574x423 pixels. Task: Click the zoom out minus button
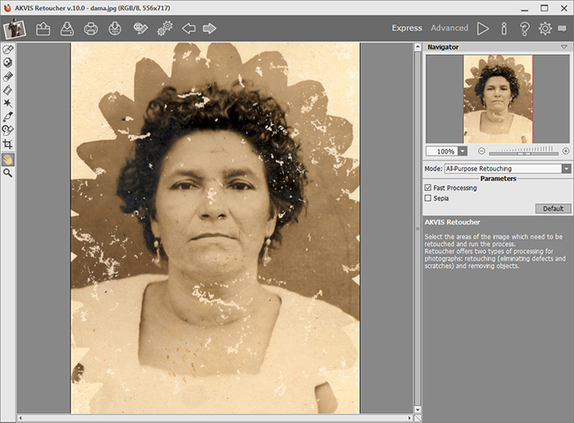(481, 151)
